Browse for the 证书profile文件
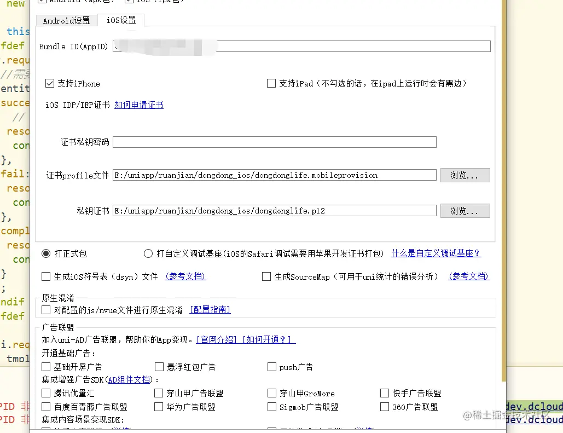The image size is (563, 433). pyautogui.click(x=465, y=175)
